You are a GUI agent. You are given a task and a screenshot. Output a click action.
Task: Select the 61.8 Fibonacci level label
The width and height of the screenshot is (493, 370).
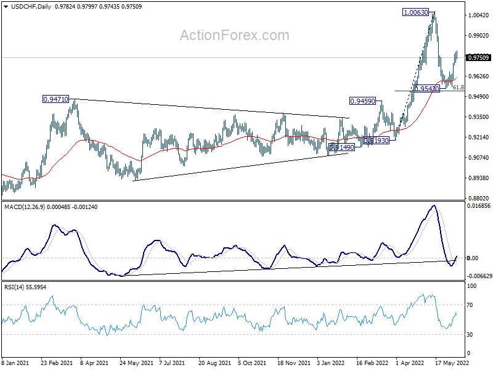(x=458, y=88)
